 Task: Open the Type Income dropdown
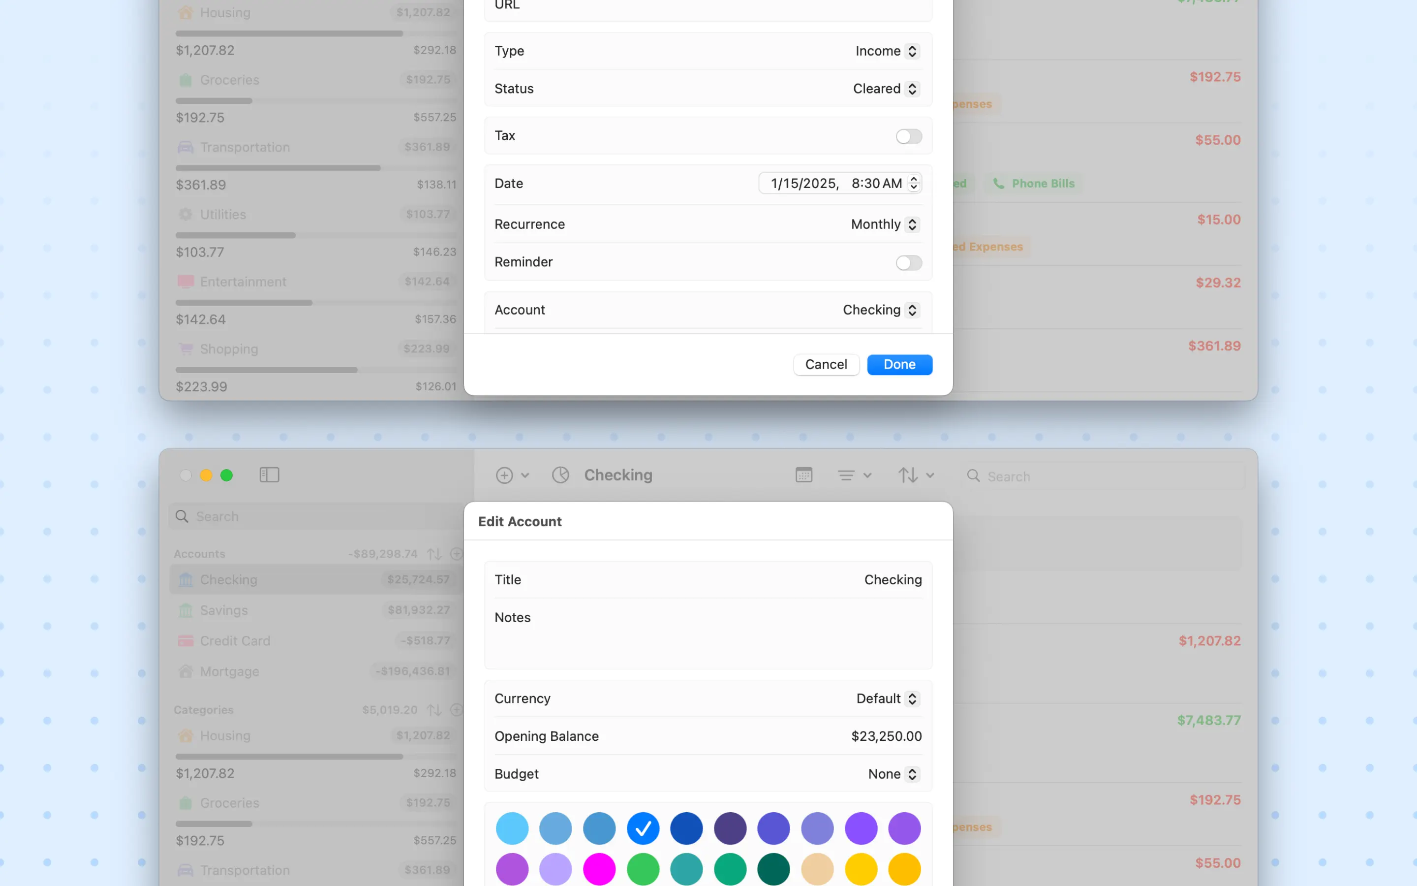[x=887, y=51]
